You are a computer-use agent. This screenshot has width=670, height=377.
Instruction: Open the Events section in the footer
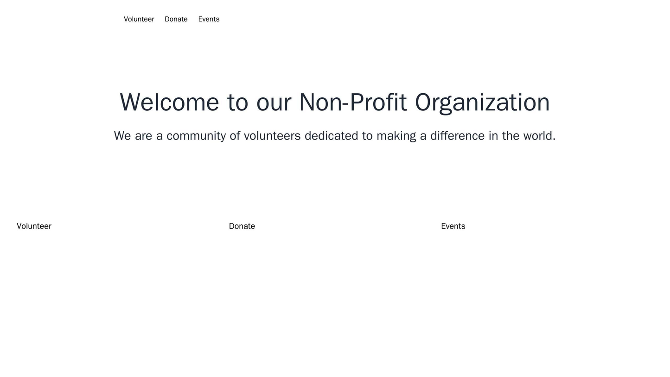[x=453, y=226]
